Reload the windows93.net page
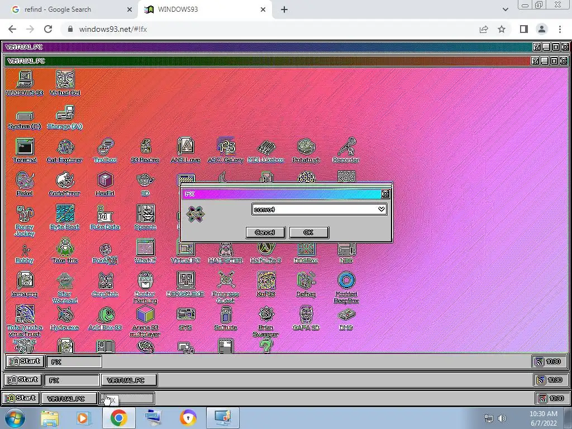The image size is (572, 429). 48,29
